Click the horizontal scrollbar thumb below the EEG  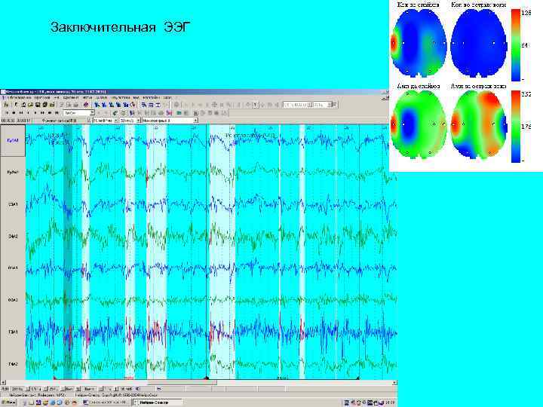pos(183,382)
